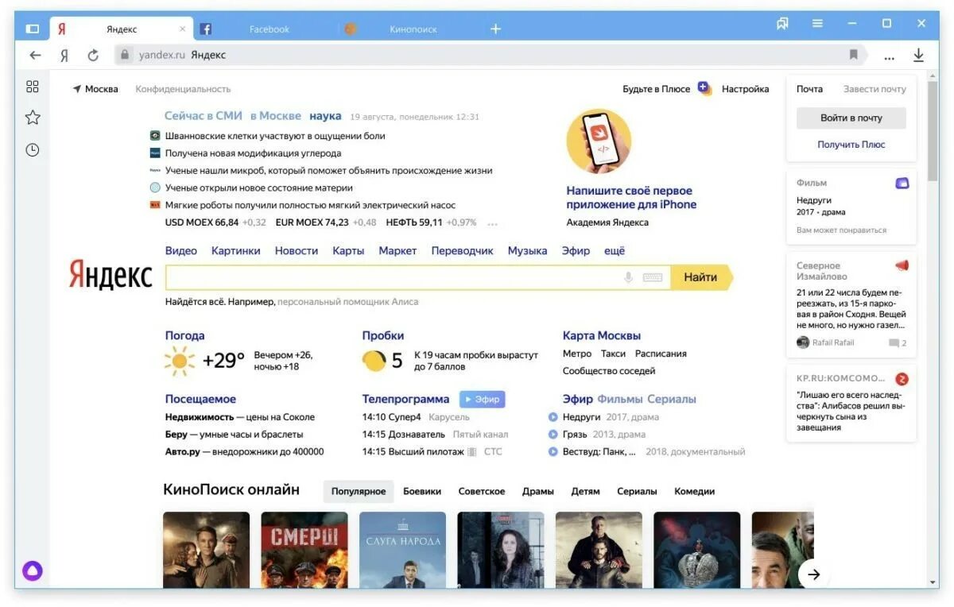This screenshot has height=607, width=954.
Task: Open the Настройка settings menu
Action: tap(746, 89)
